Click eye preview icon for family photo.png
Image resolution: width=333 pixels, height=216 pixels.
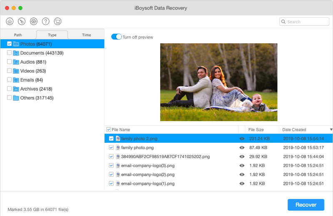242,148
